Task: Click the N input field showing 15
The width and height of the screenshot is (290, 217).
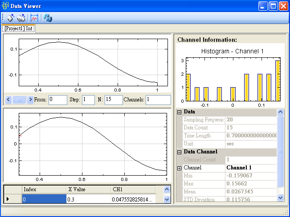Action: [x=114, y=100]
